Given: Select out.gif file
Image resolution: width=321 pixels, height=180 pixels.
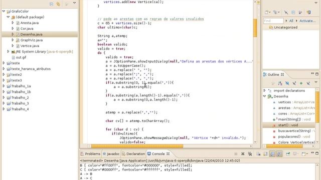Looking at the screenshot, I should tap(21, 57).
